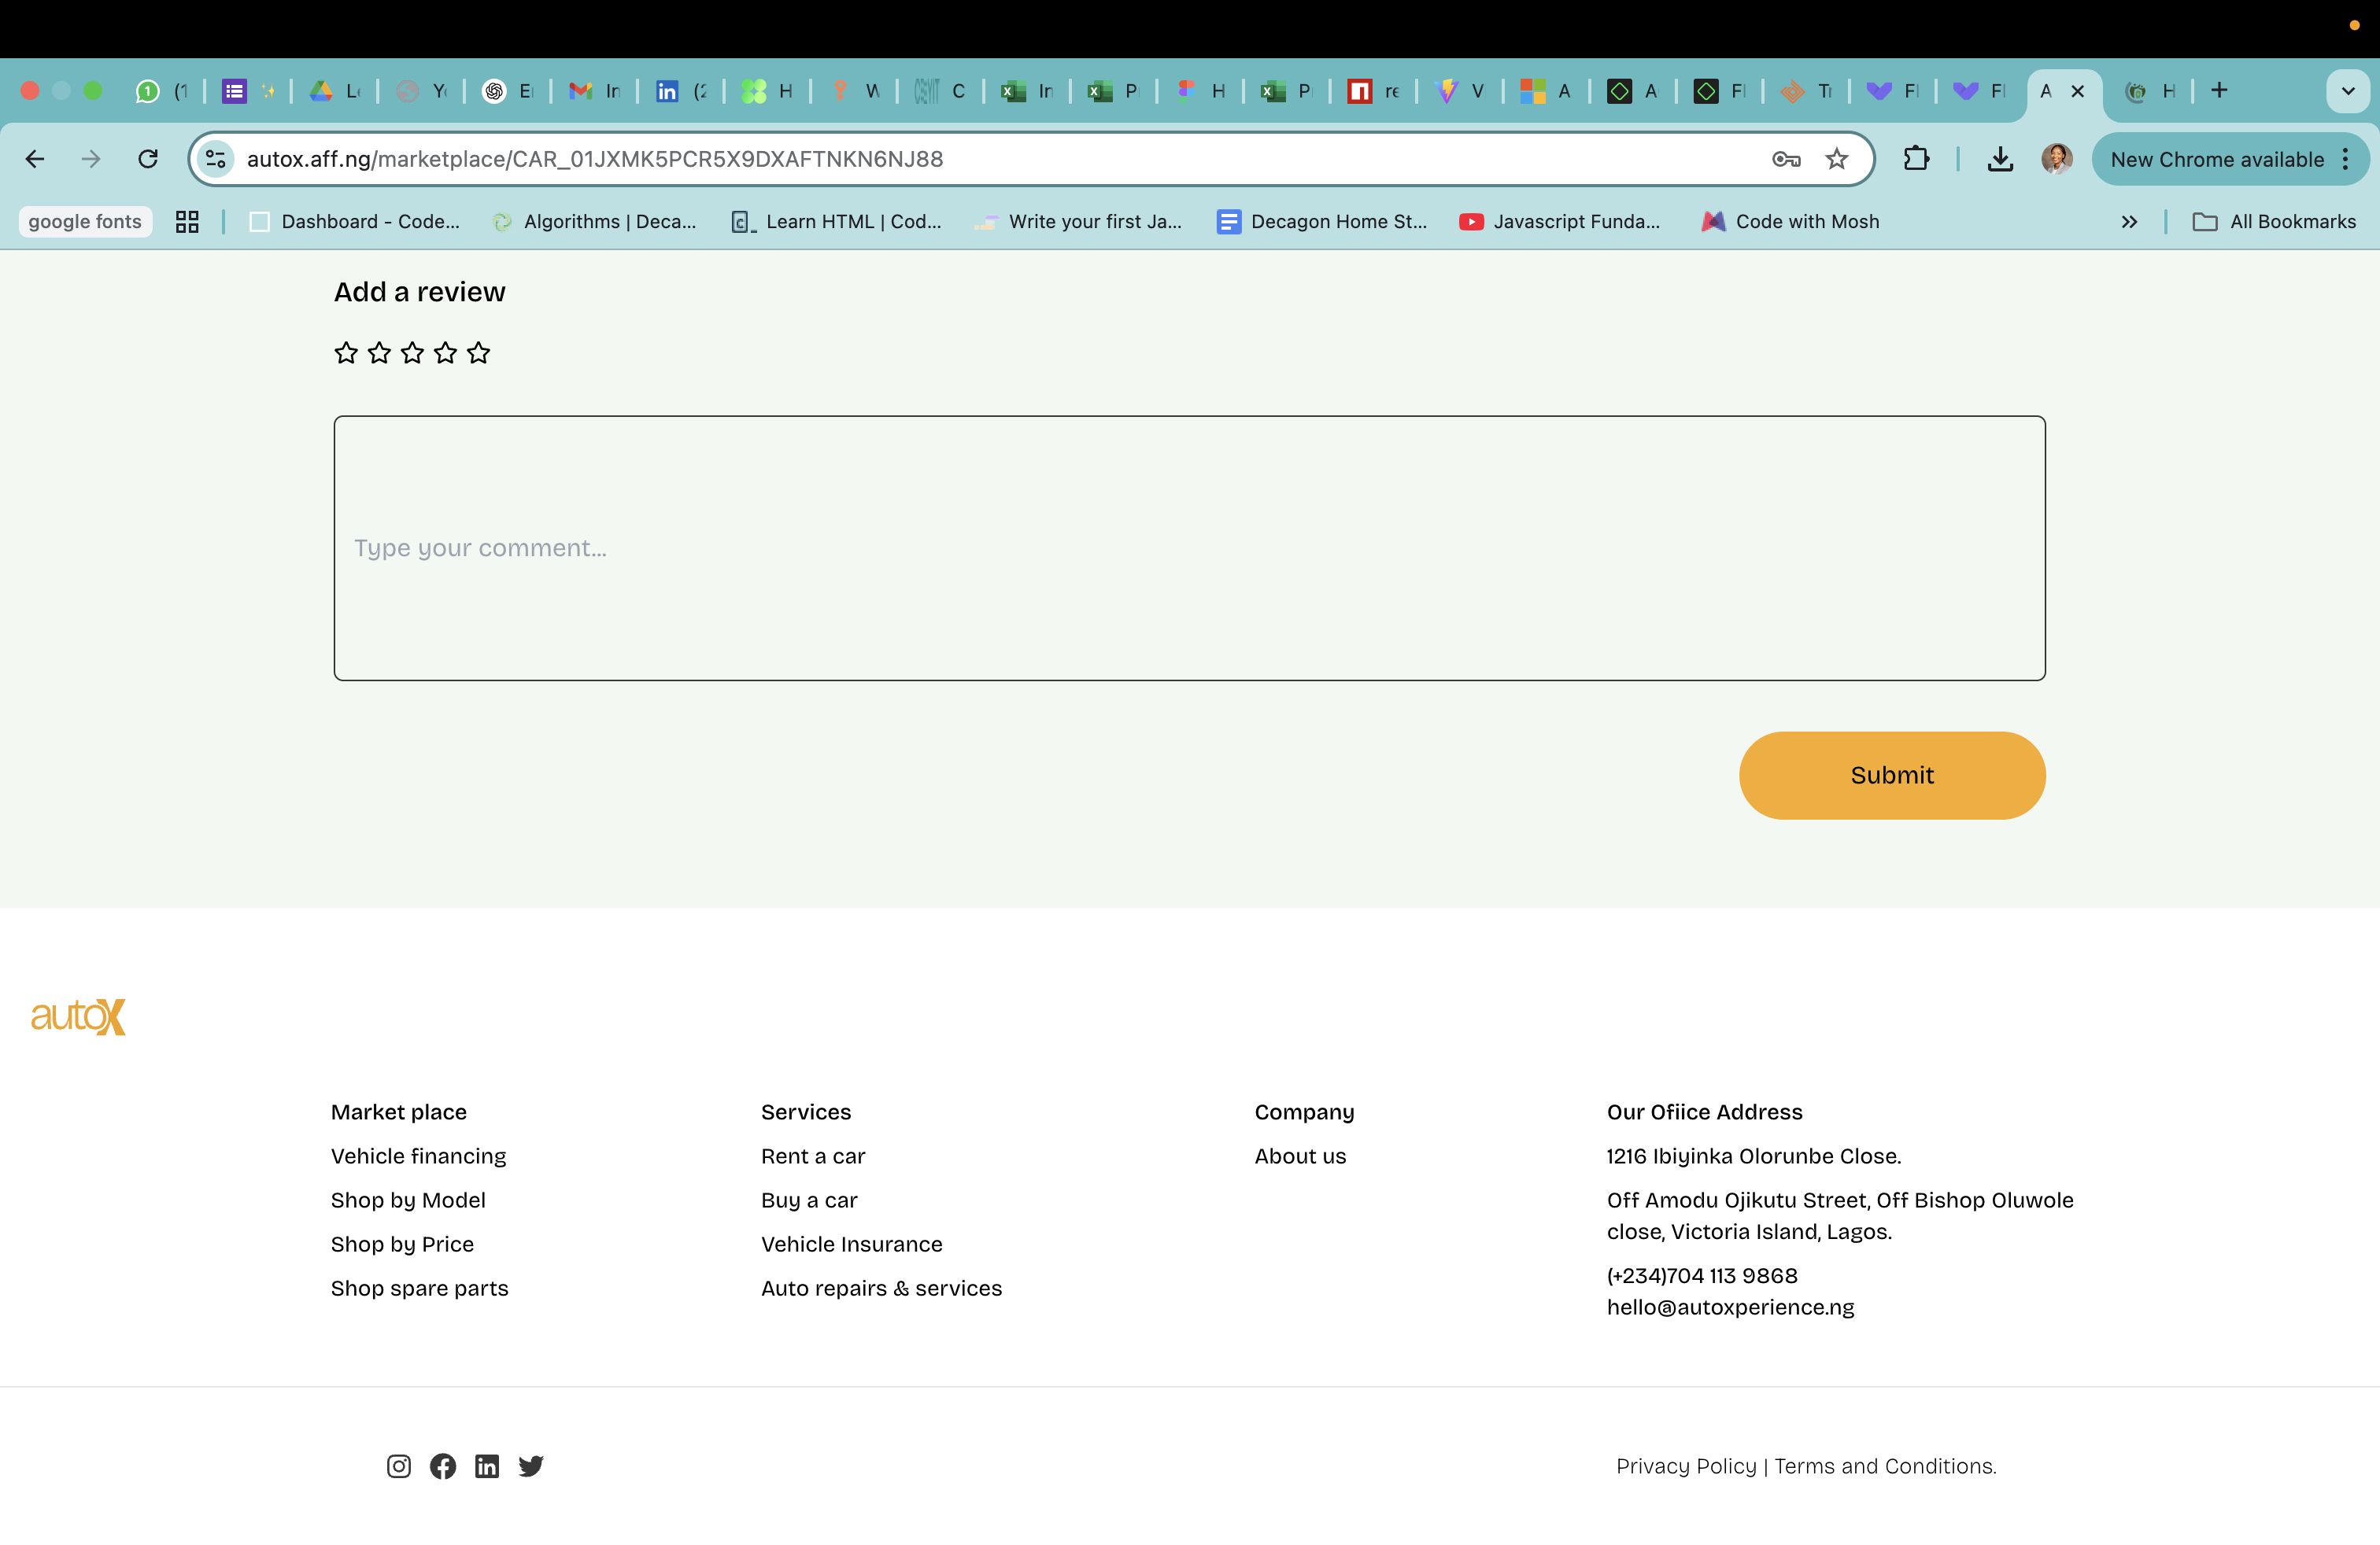2380x1545 pixels.
Task: Reload the page
Action: tap(148, 159)
